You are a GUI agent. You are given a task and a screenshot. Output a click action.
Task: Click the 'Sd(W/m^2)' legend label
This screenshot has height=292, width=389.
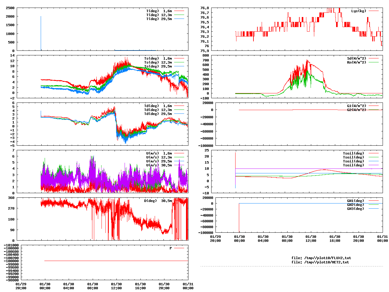coord(357,58)
